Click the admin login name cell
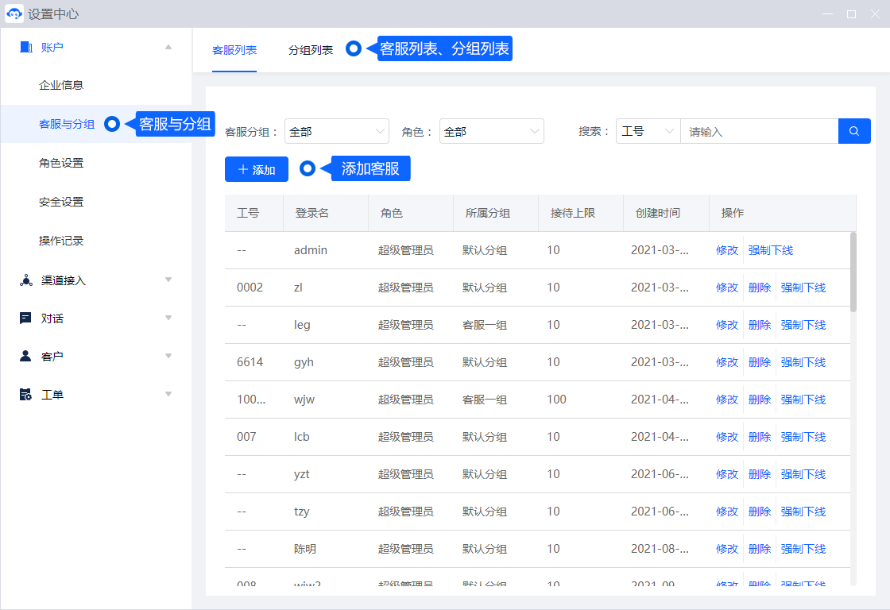Screen dimensions: 890x610 coord(311,250)
